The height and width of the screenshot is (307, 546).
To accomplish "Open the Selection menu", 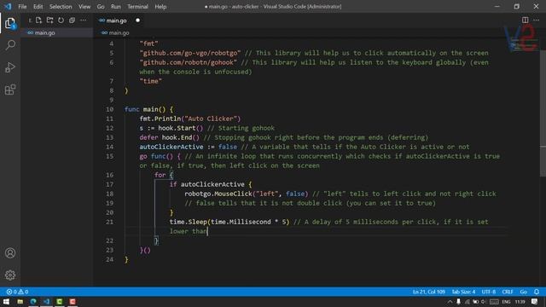I will point(61,7).
